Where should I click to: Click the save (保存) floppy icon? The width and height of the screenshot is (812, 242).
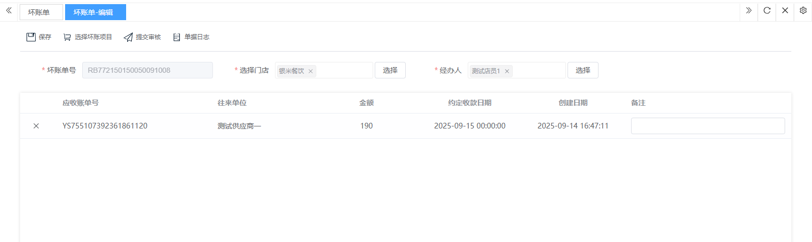pos(31,37)
